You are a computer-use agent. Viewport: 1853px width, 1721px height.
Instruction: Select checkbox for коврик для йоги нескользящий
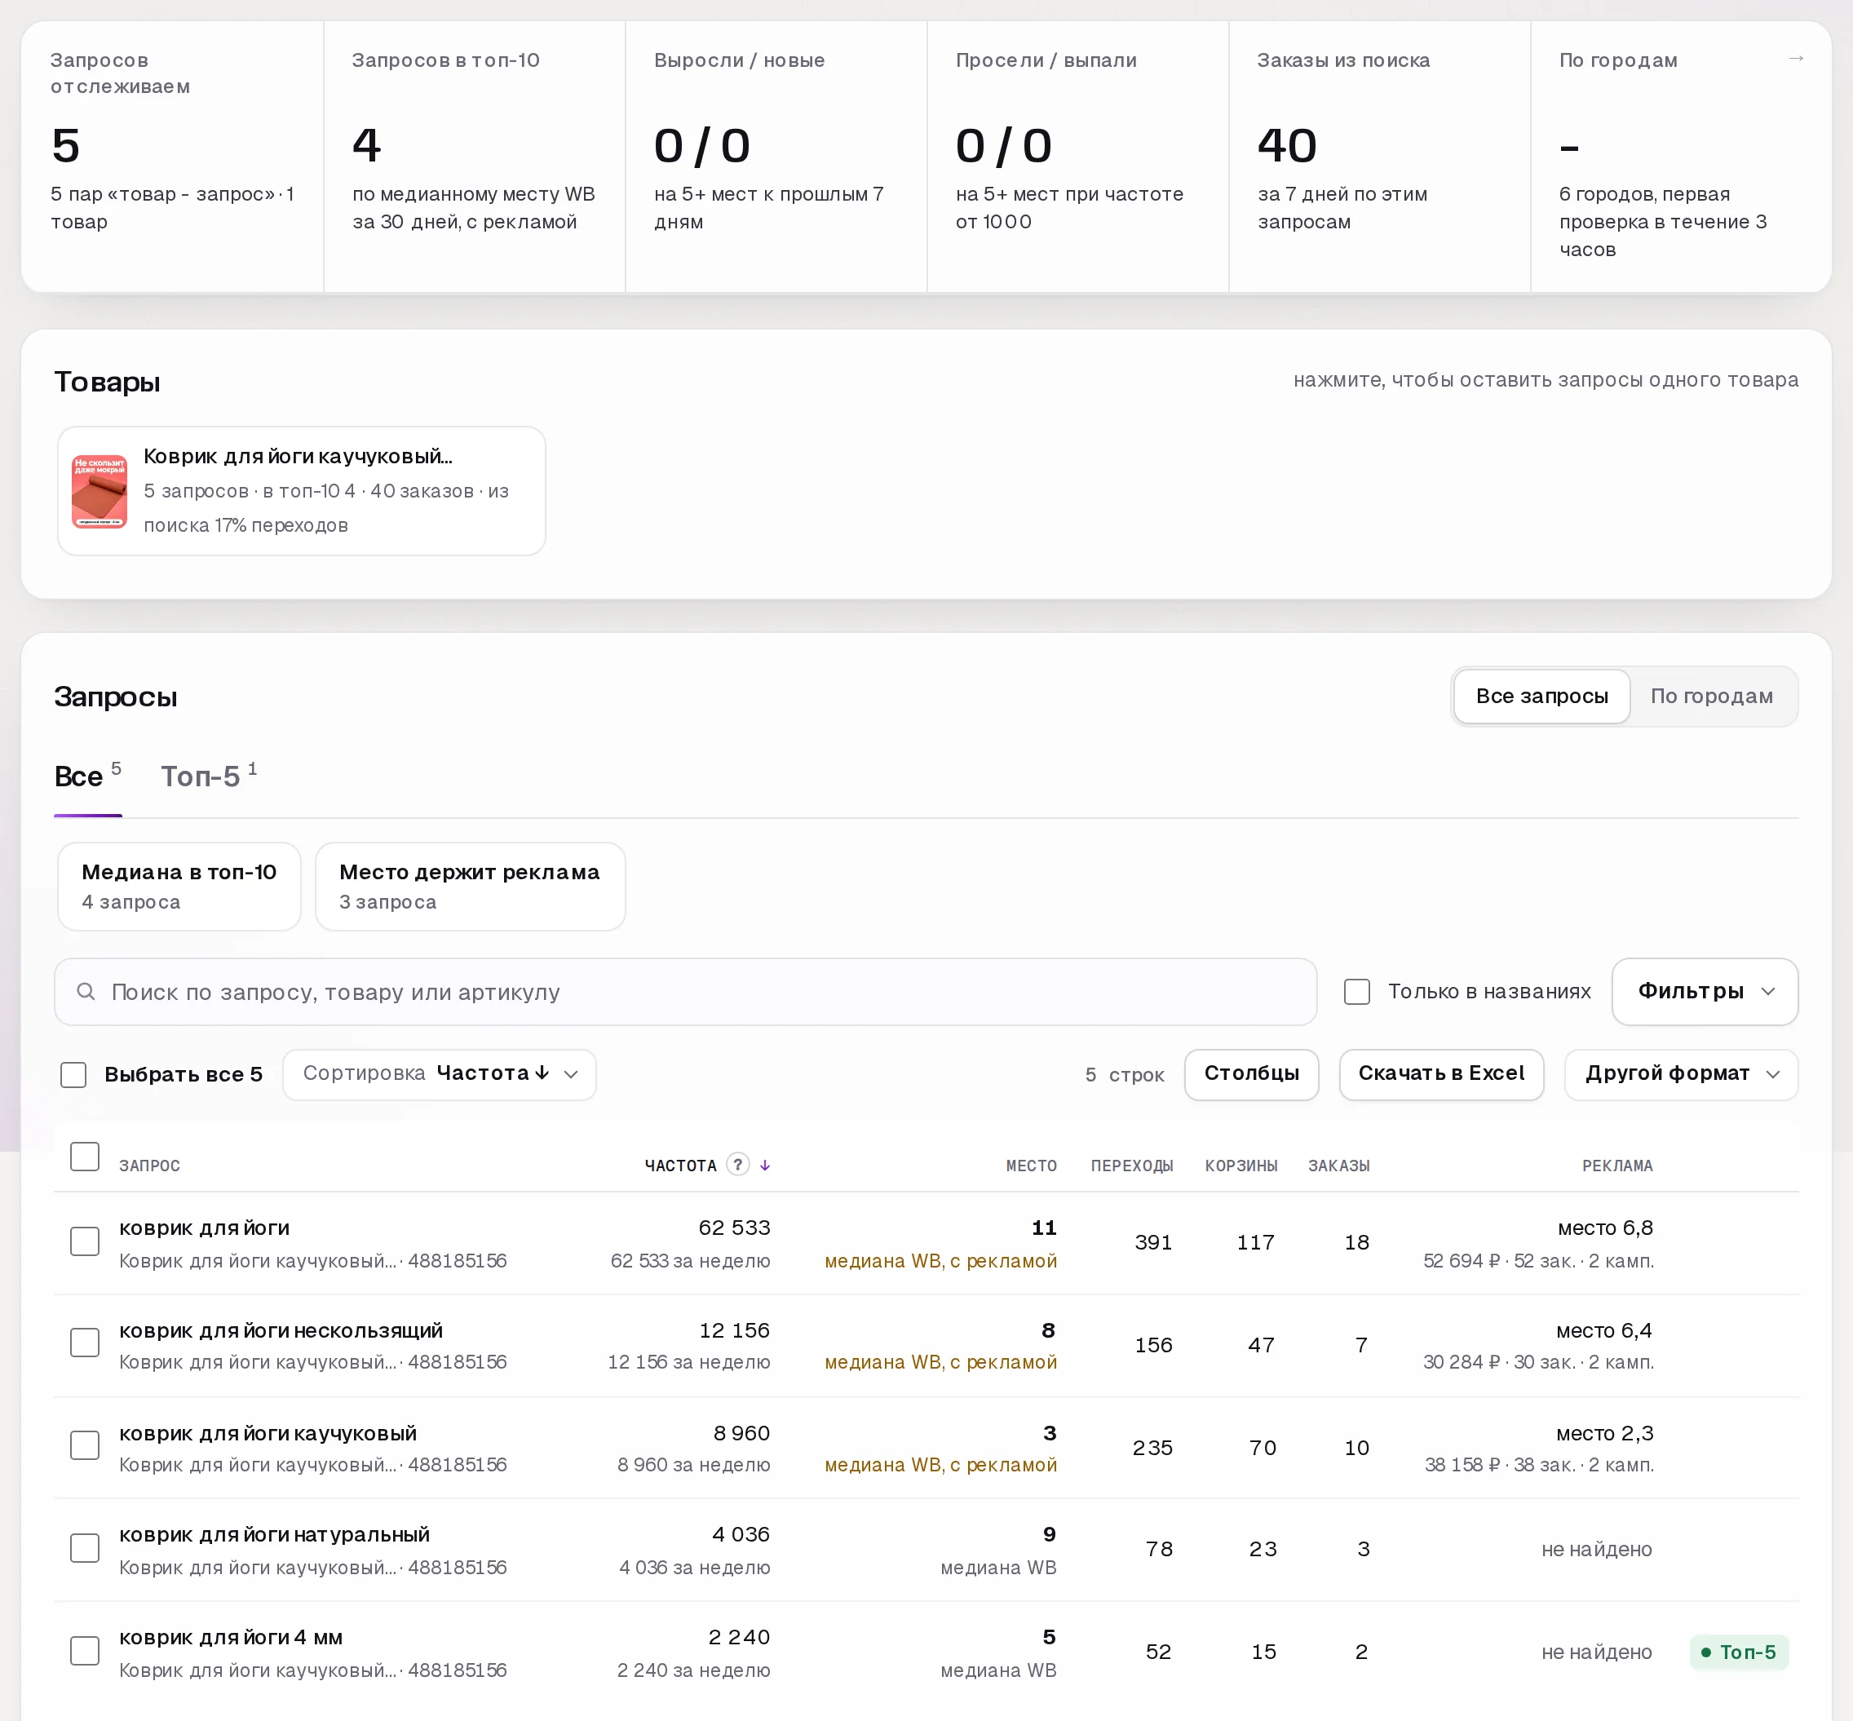(x=85, y=1342)
